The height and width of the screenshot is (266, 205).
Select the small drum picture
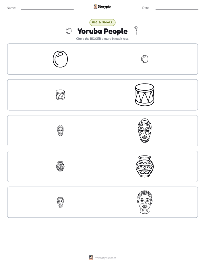coord(60,95)
